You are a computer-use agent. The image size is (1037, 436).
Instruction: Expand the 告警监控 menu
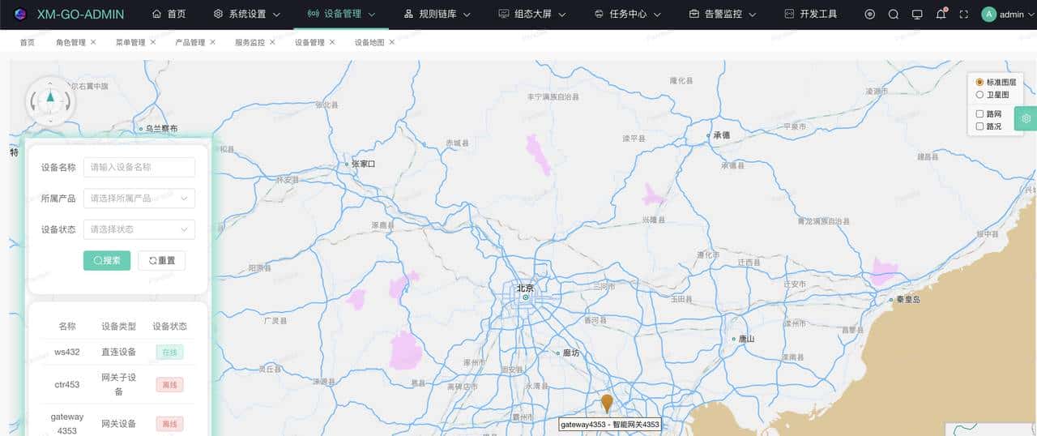pos(723,14)
